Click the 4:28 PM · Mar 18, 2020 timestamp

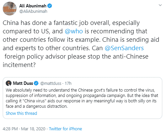point(24,129)
